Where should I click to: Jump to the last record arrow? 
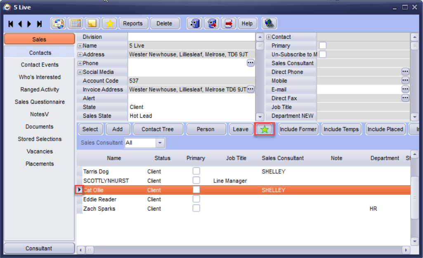coord(39,24)
